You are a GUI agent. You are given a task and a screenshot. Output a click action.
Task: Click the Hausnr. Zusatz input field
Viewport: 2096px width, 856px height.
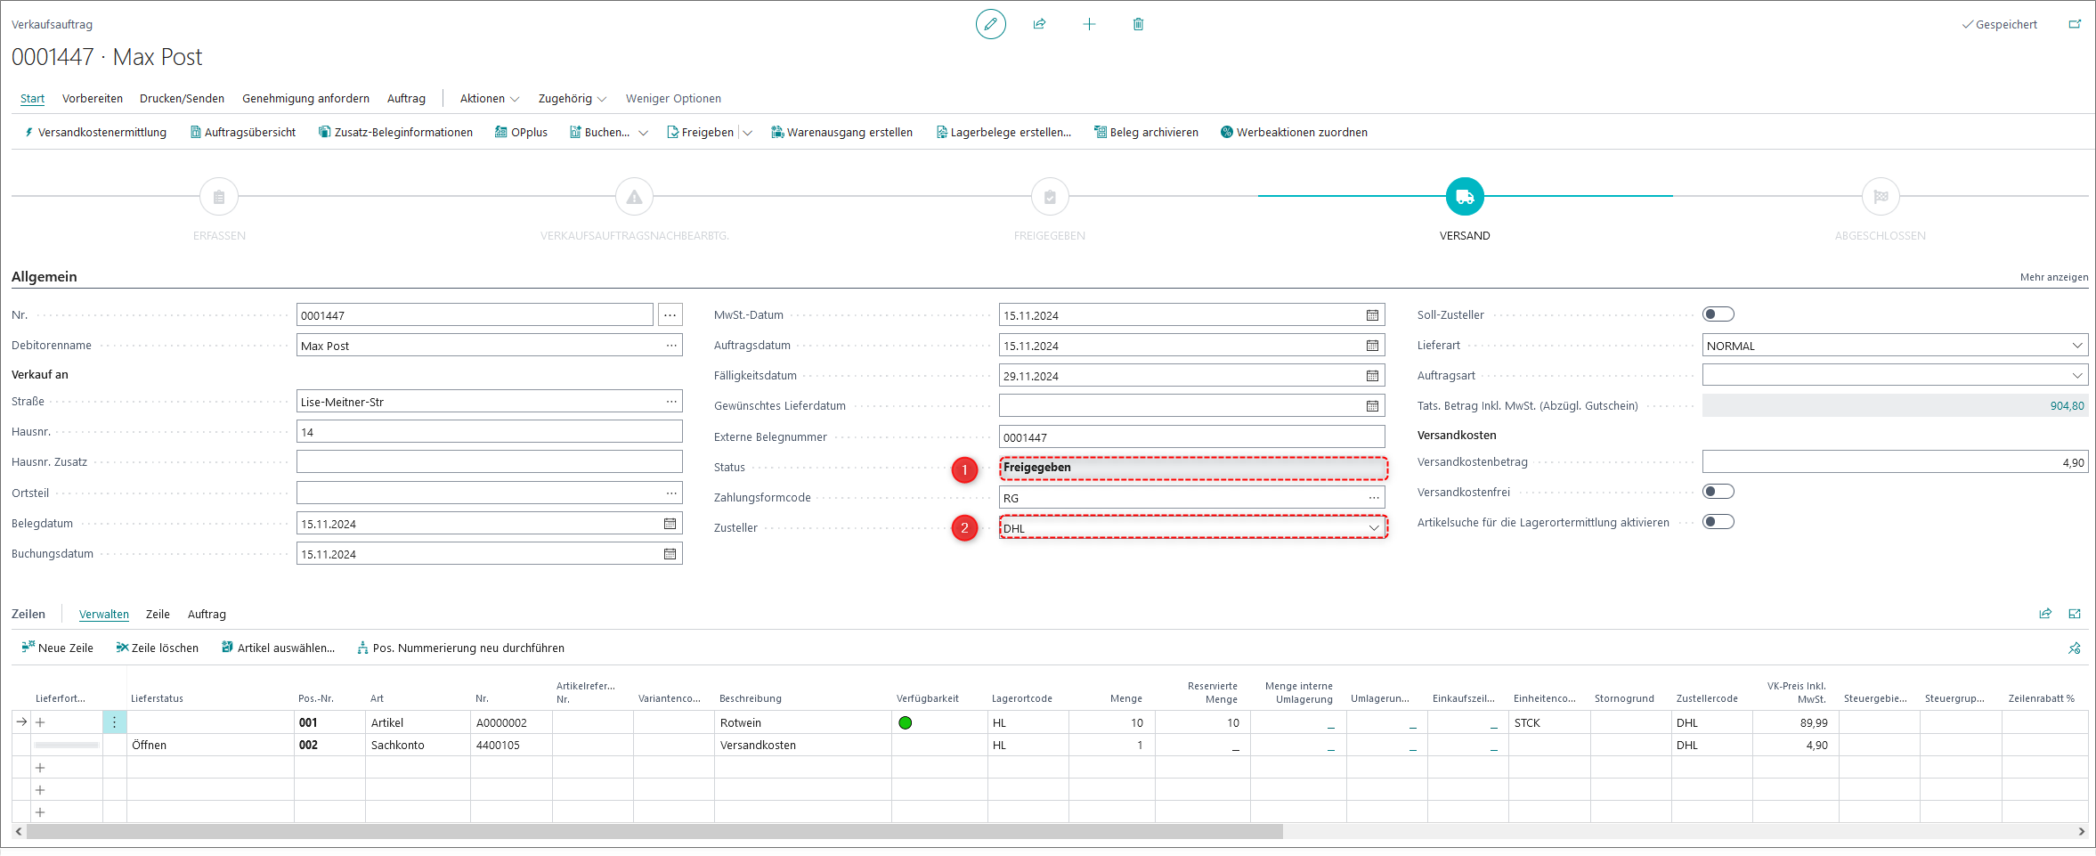point(490,462)
